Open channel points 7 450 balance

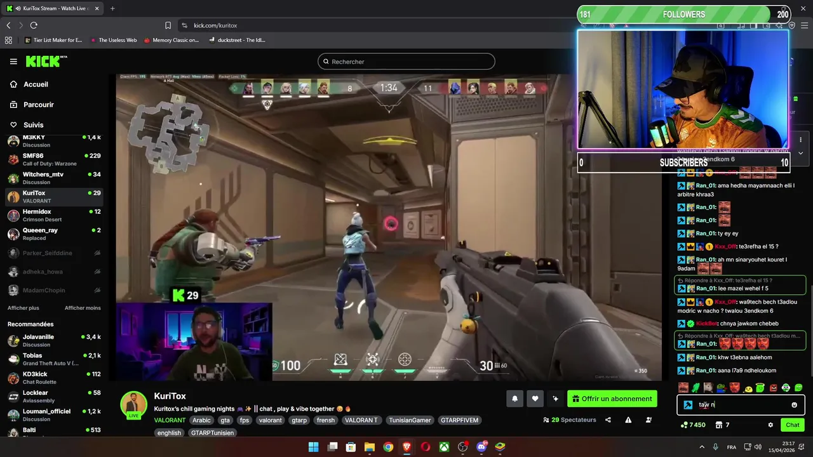click(x=693, y=425)
